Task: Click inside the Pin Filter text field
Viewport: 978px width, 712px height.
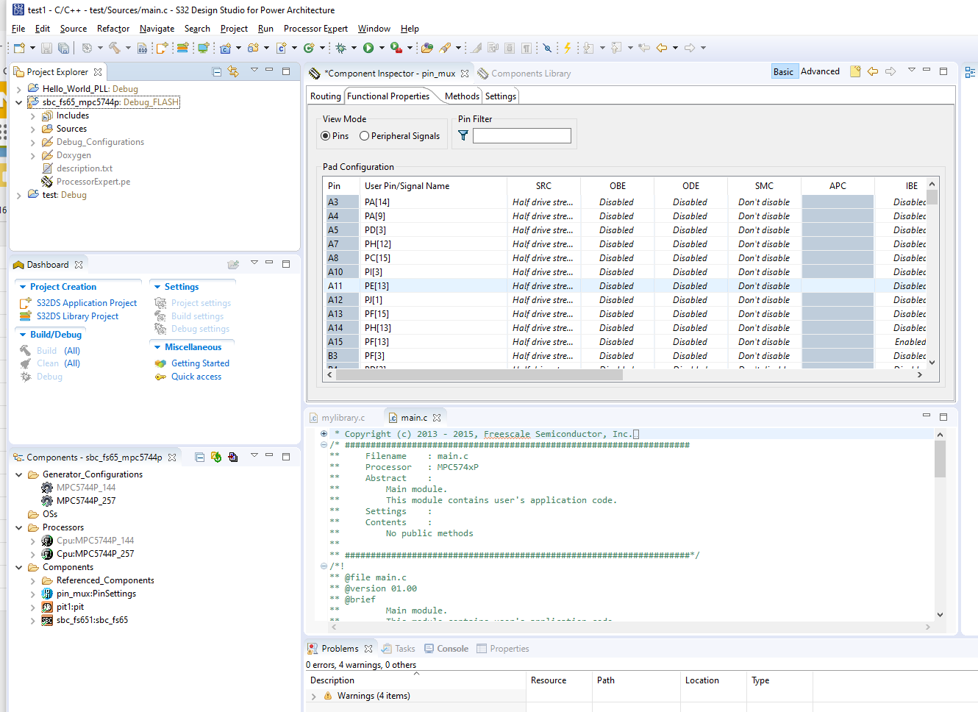Action: coord(521,135)
